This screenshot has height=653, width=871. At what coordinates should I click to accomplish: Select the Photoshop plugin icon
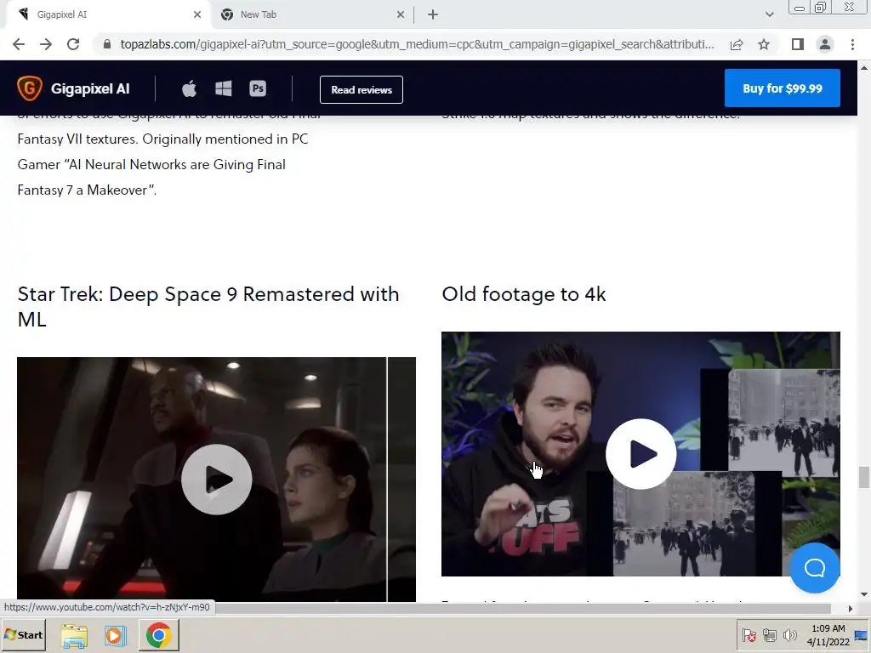tap(258, 88)
